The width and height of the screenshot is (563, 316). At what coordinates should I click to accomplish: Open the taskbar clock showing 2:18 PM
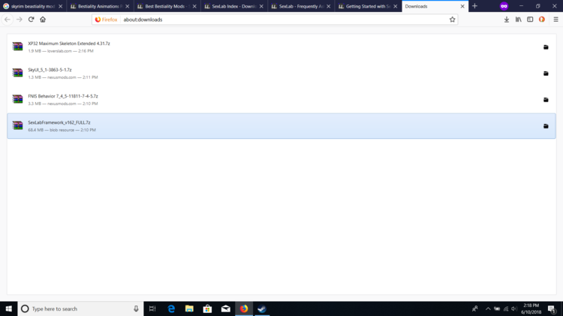click(531, 308)
